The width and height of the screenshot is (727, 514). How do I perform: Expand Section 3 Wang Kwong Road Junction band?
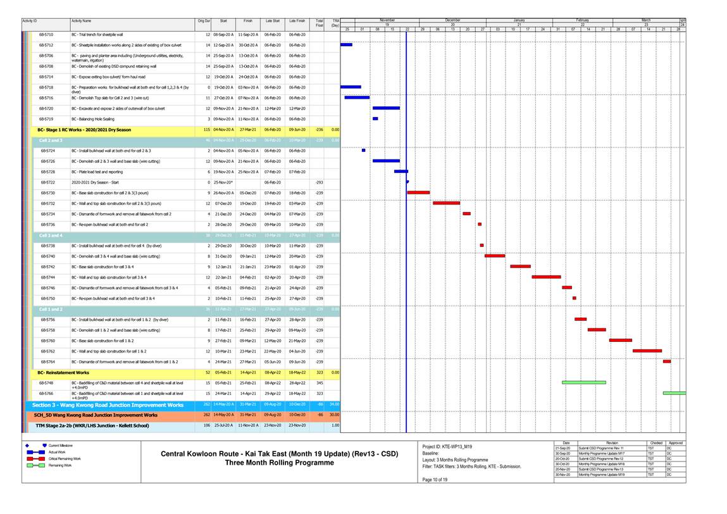tap(108, 404)
